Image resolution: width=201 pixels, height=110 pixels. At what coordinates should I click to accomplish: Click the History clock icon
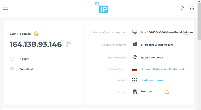tap(12, 59)
